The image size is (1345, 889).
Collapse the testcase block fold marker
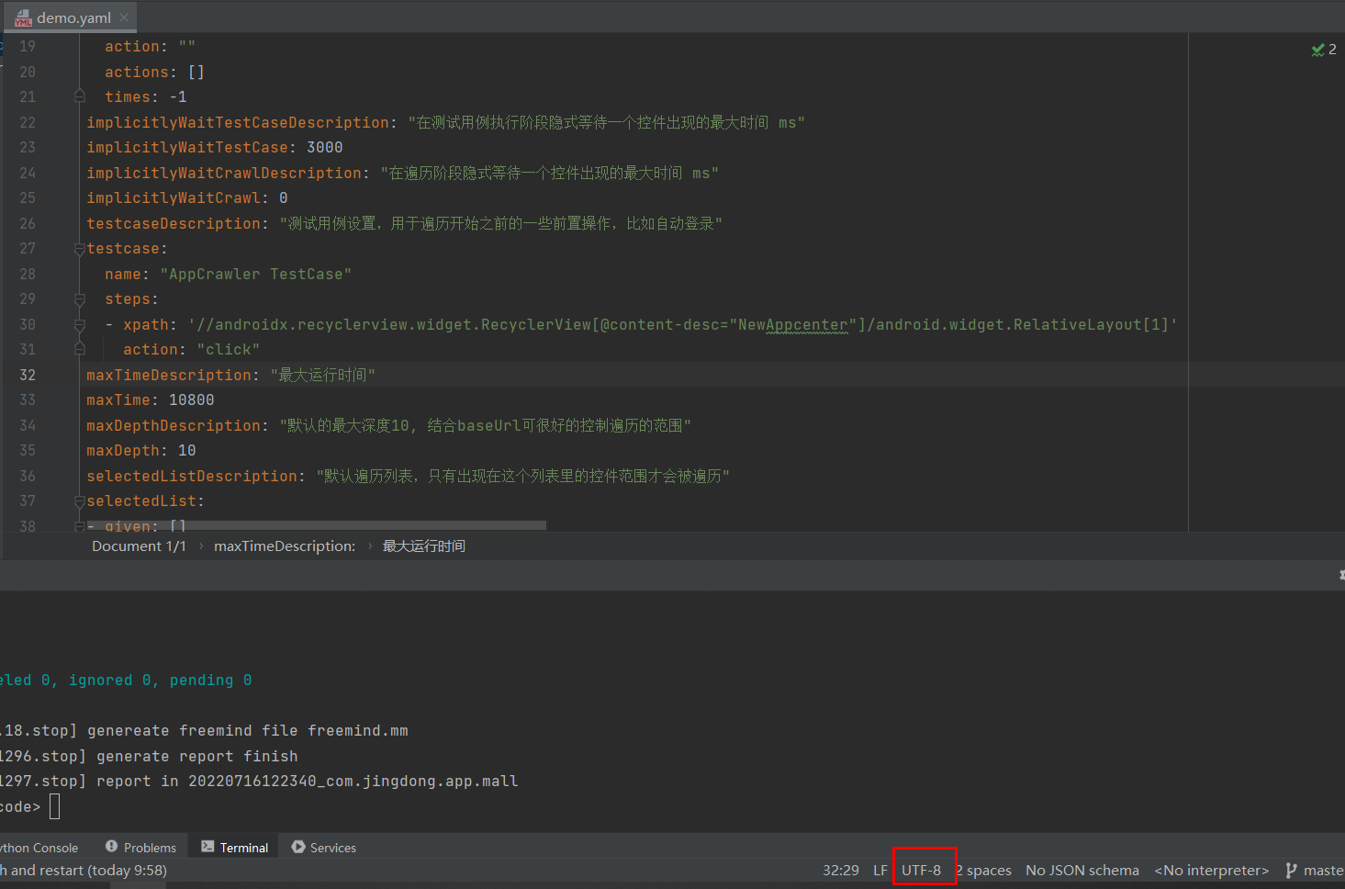click(80, 248)
